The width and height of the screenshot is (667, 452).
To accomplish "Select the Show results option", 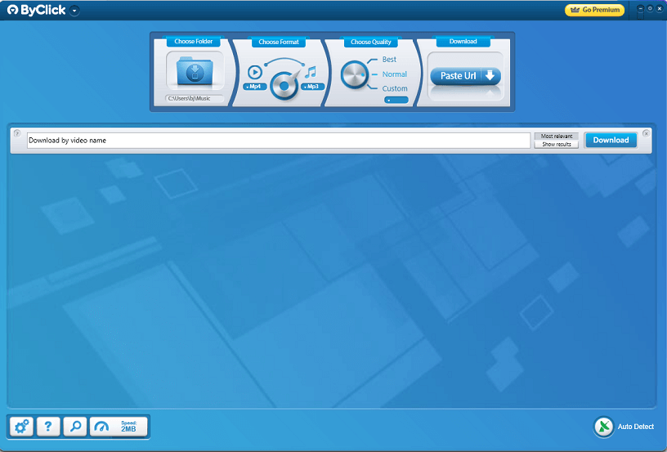I will pyautogui.click(x=557, y=144).
